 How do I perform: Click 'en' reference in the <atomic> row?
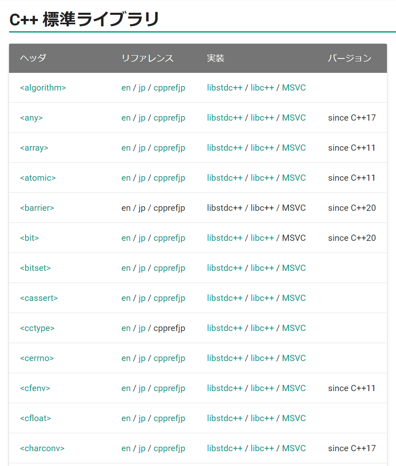(x=126, y=178)
